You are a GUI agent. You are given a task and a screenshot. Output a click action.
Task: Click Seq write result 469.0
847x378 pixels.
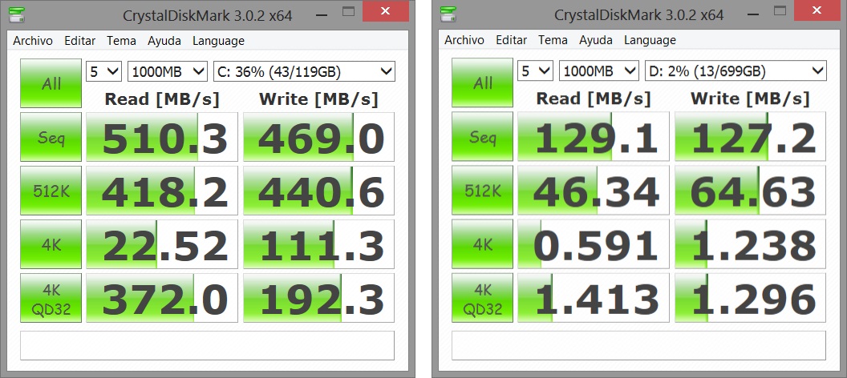point(318,137)
